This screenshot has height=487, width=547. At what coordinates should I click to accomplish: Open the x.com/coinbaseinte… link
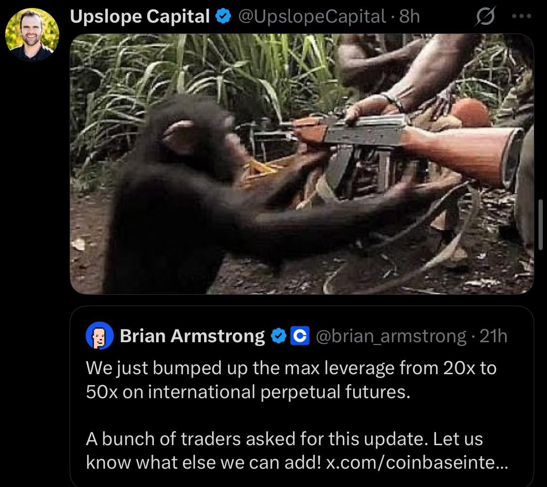(417, 463)
